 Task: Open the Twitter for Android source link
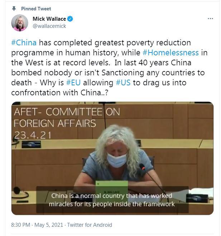[x=90, y=225]
